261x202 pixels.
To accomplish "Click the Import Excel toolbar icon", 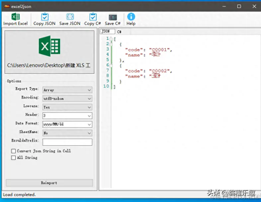I will (x=16, y=17).
